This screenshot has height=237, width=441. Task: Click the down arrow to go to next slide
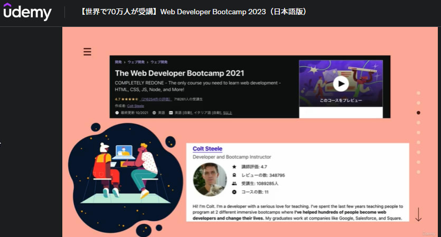click(x=418, y=214)
